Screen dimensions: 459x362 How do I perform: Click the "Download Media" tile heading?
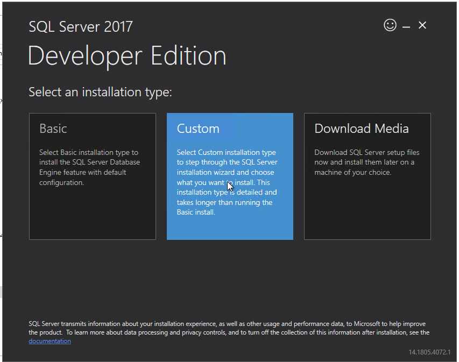point(361,129)
